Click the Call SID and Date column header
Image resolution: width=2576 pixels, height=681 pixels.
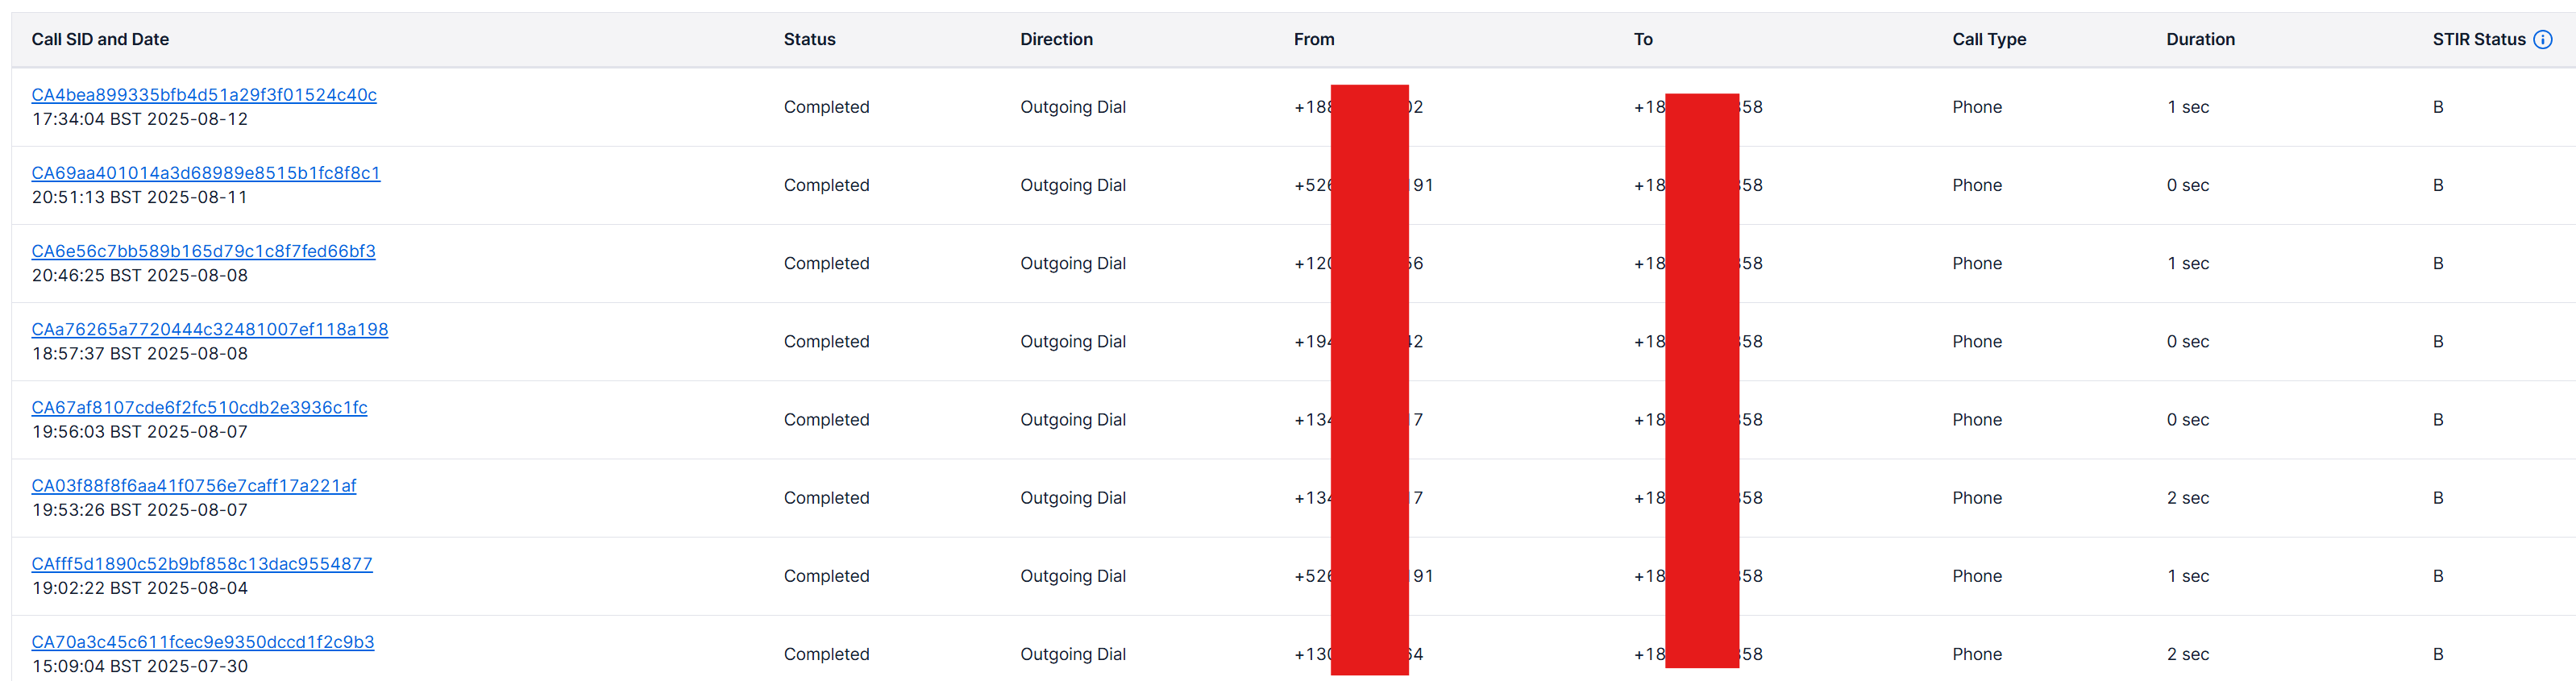[x=100, y=39]
